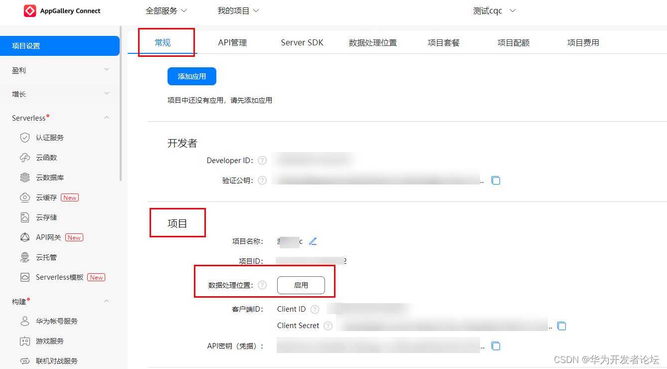The width and height of the screenshot is (667, 369).
Task: Click the AppGallery Connect logo
Action: [62, 11]
